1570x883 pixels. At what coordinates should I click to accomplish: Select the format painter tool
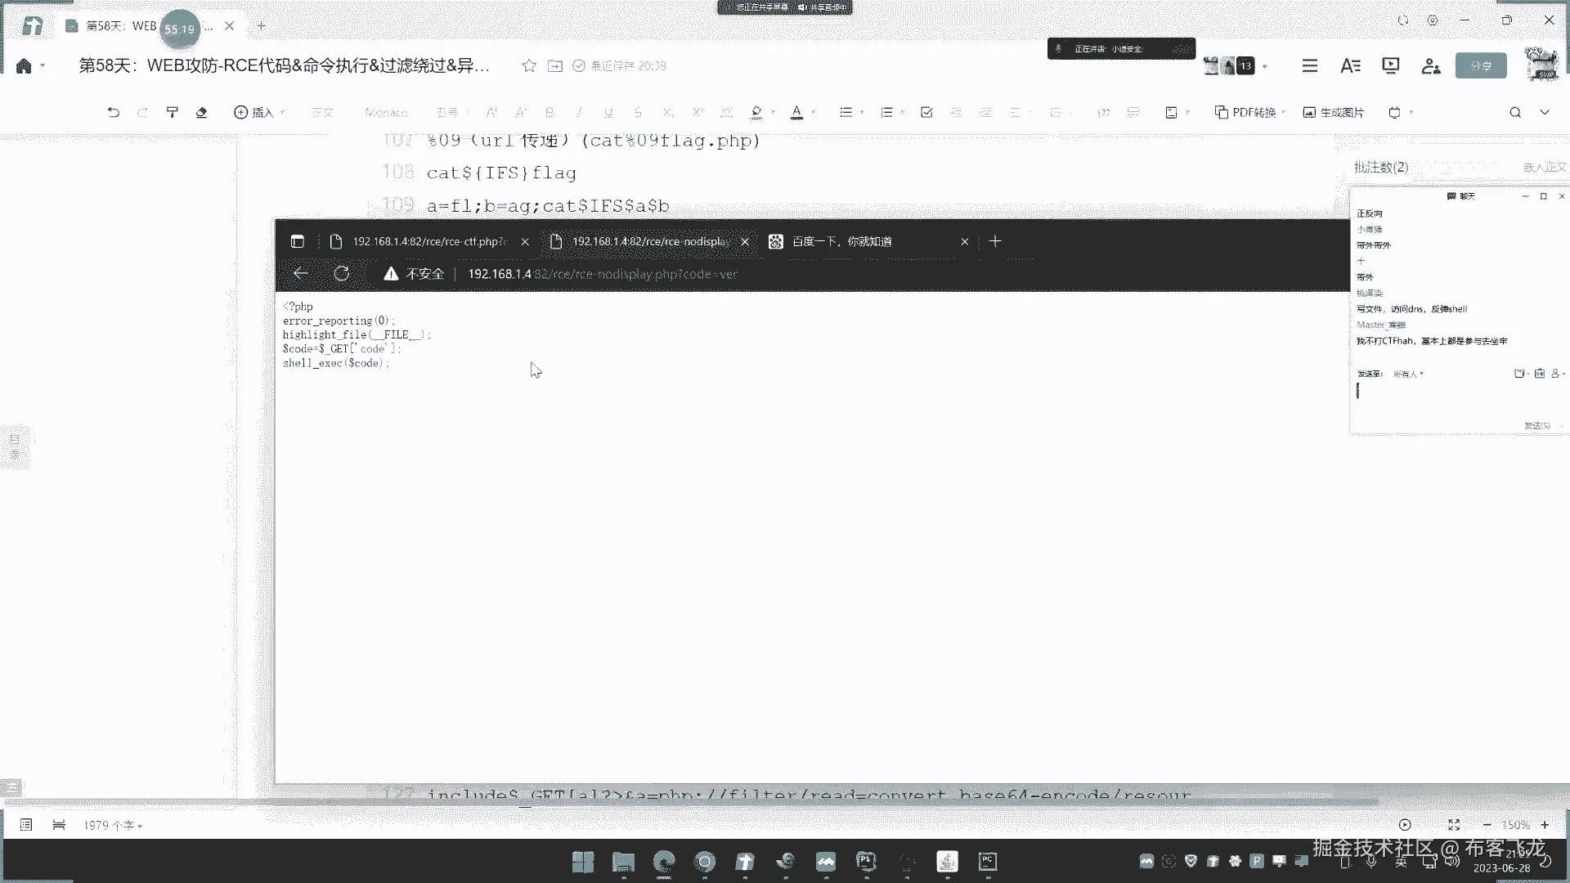click(x=172, y=112)
